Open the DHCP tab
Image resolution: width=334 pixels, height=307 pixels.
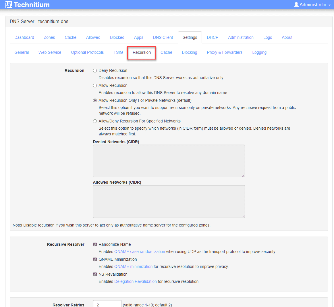(213, 38)
